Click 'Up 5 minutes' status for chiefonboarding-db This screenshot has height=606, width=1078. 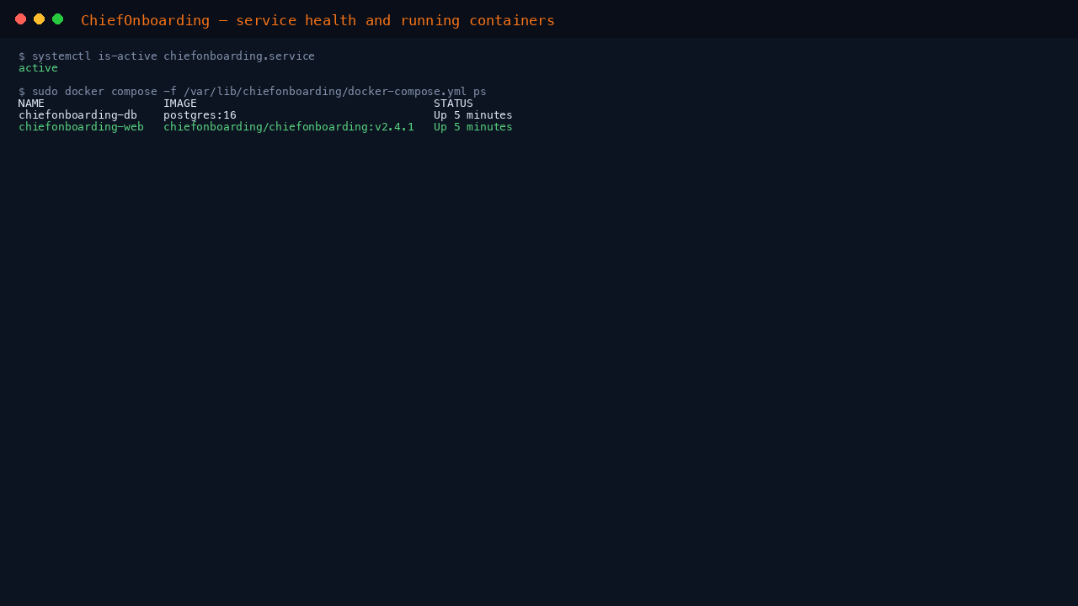click(x=473, y=115)
